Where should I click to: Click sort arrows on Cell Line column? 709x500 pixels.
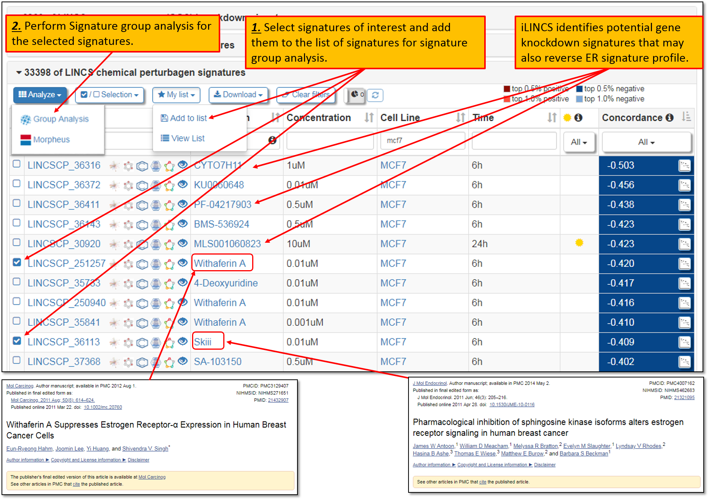(461, 118)
